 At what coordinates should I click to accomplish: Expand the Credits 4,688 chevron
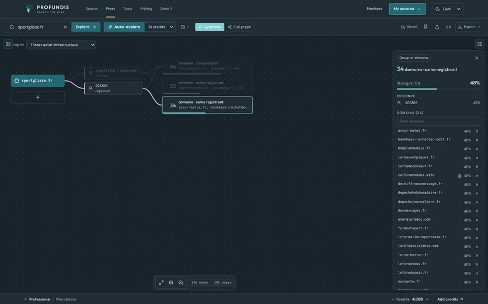click(427, 299)
